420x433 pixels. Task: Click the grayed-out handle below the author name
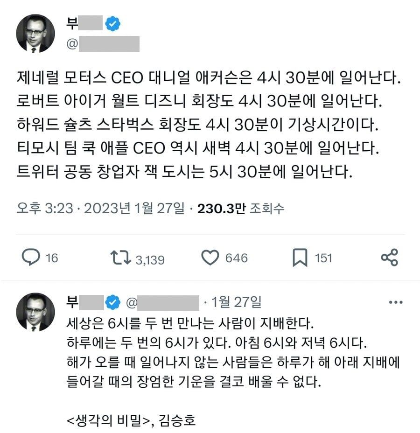(x=108, y=44)
